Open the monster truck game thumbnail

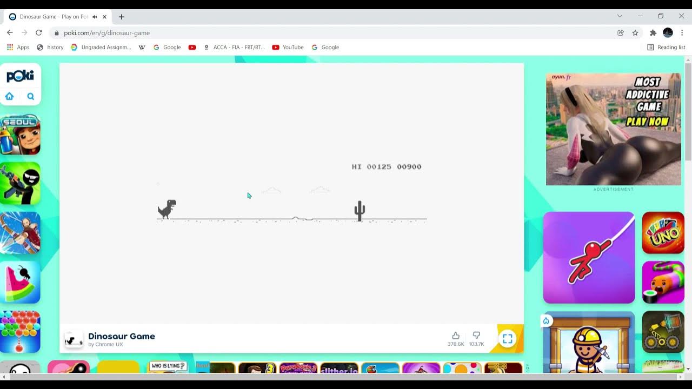(x=663, y=332)
